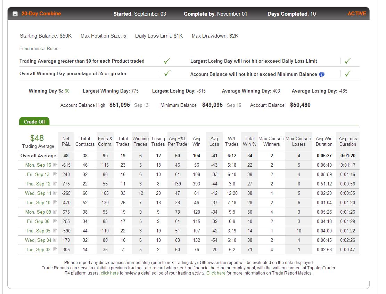Click the Net P&L column header

tap(66, 141)
